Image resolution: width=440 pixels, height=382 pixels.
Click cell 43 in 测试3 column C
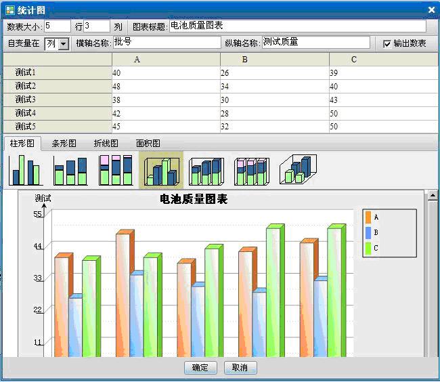point(383,100)
